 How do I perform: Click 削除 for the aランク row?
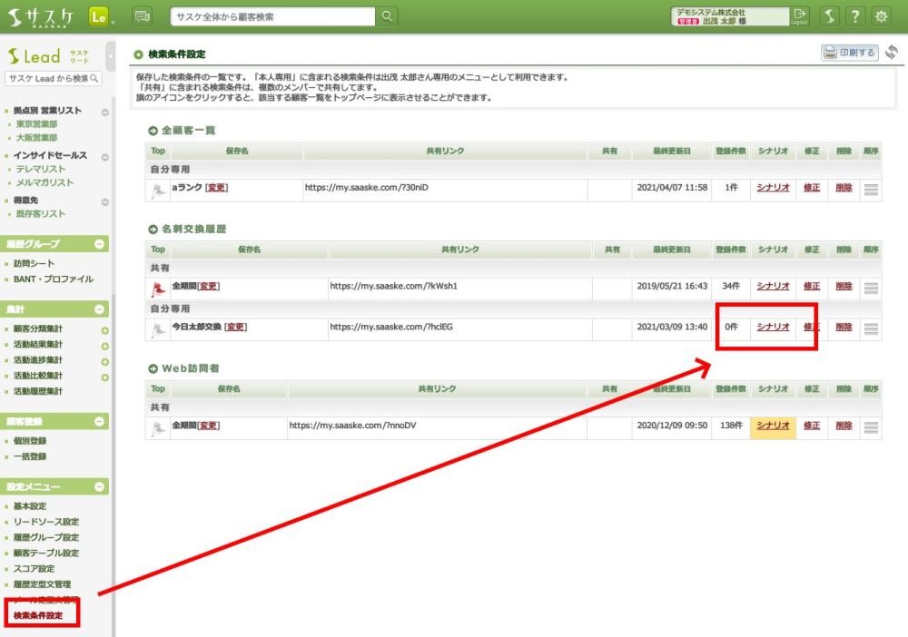pos(844,188)
